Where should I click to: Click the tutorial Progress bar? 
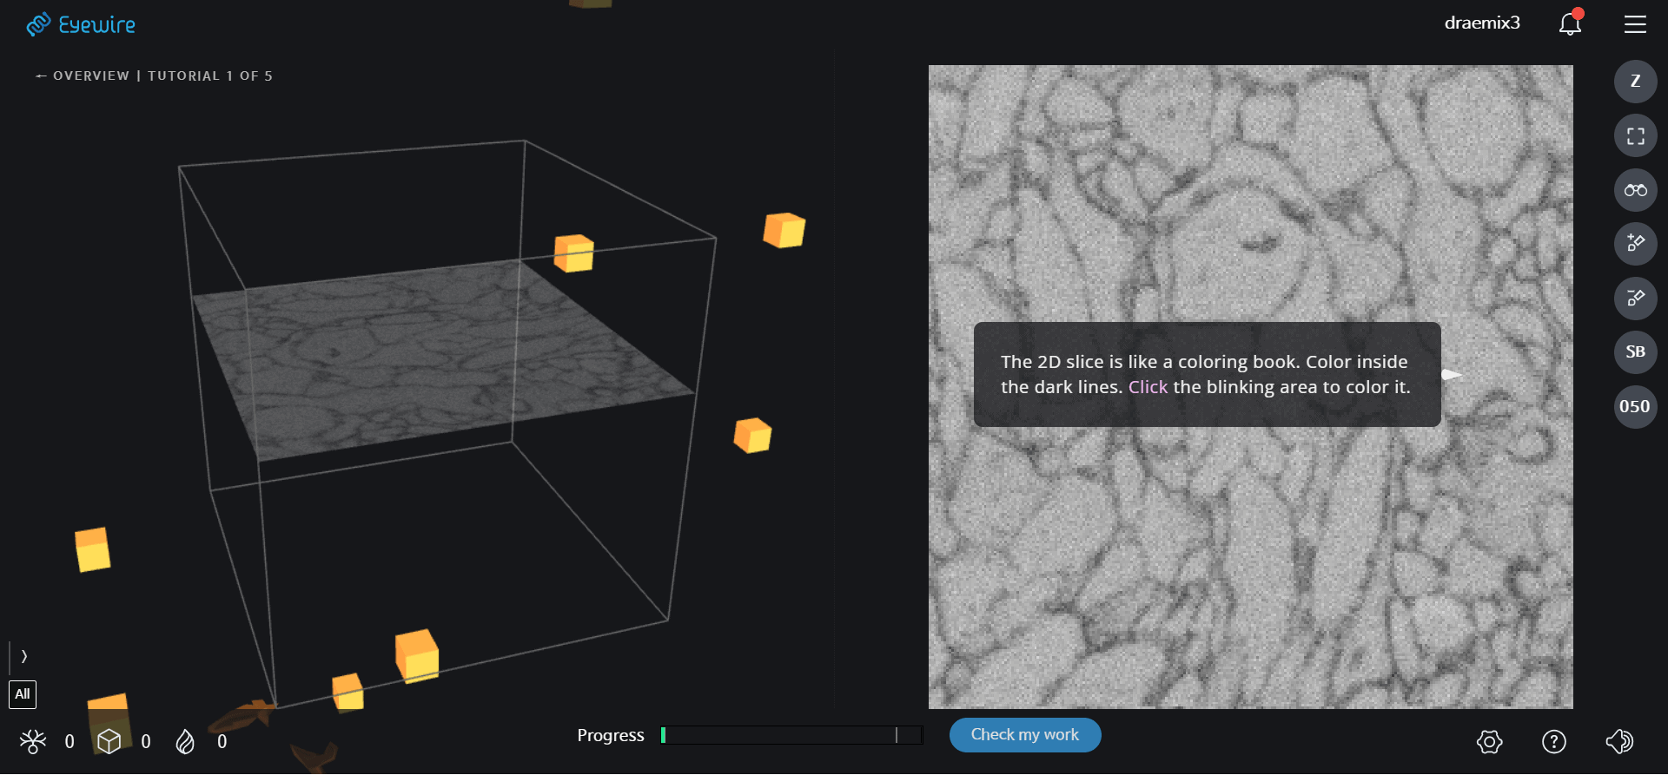(791, 735)
